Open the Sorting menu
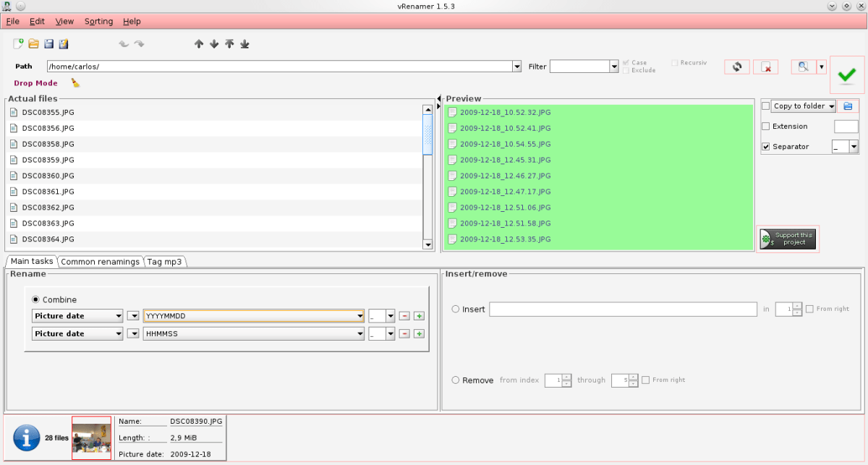The image size is (868, 465). click(x=98, y=22)
